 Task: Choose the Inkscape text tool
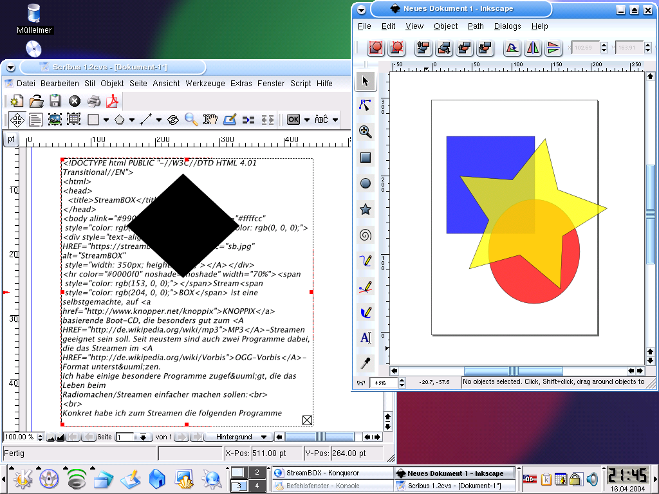point(366,338)
